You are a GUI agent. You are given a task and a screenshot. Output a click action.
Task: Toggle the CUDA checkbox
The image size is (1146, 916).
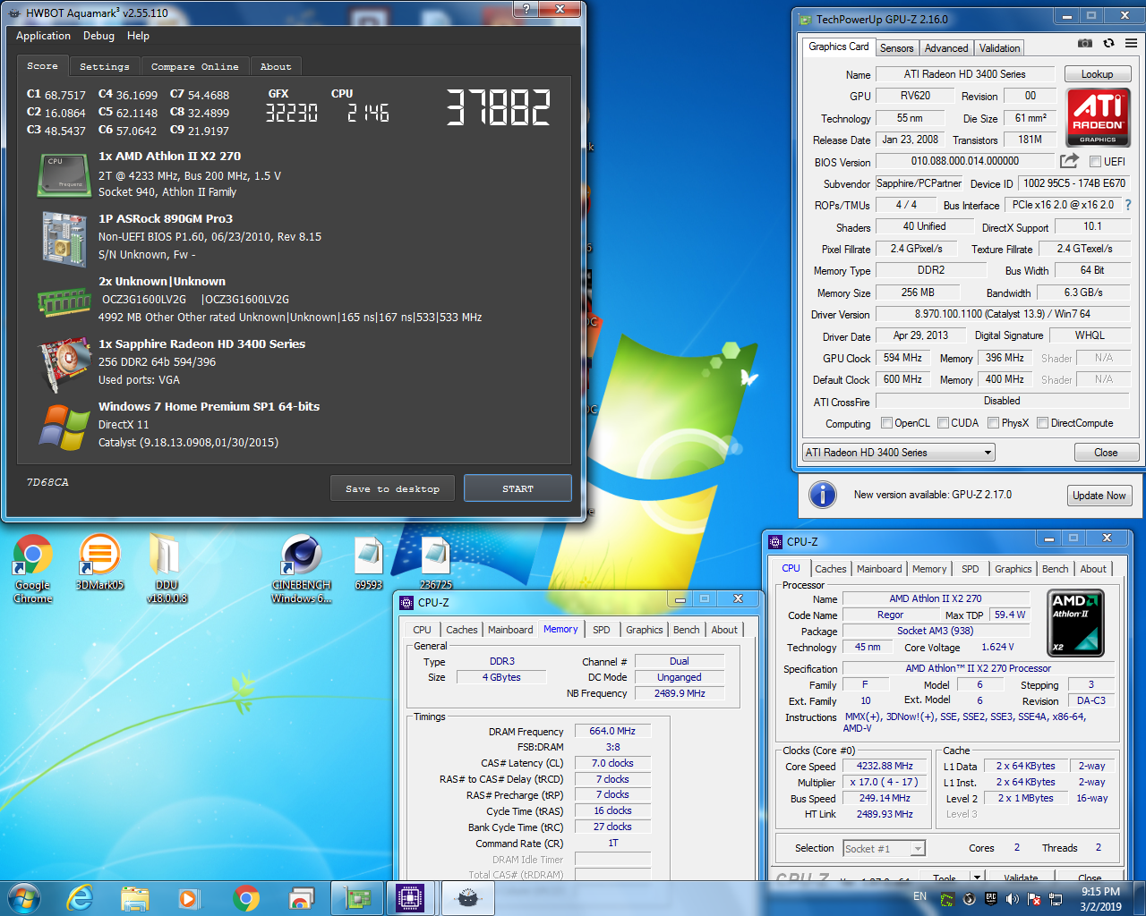pyautogui.click(x=943, y=423)
